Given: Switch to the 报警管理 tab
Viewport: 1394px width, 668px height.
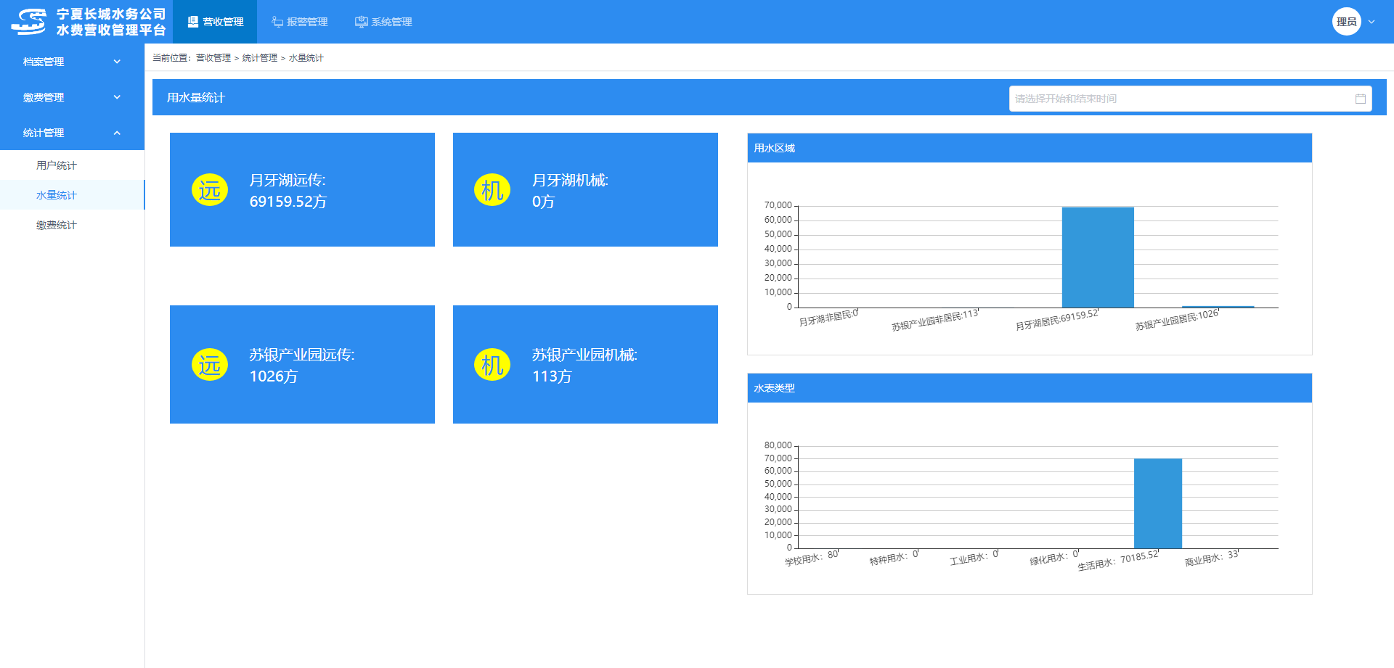Looking at the screenshot, I should (300, 22).
